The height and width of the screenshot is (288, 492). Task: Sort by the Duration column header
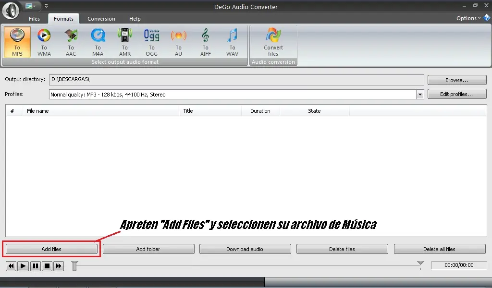pos(260,111)
